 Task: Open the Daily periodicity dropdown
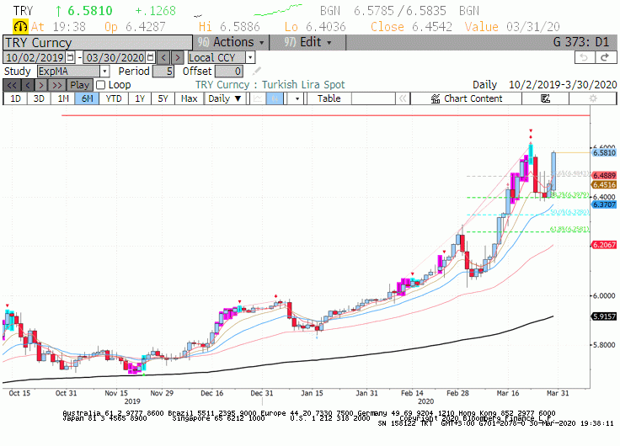tap(225, 98)
